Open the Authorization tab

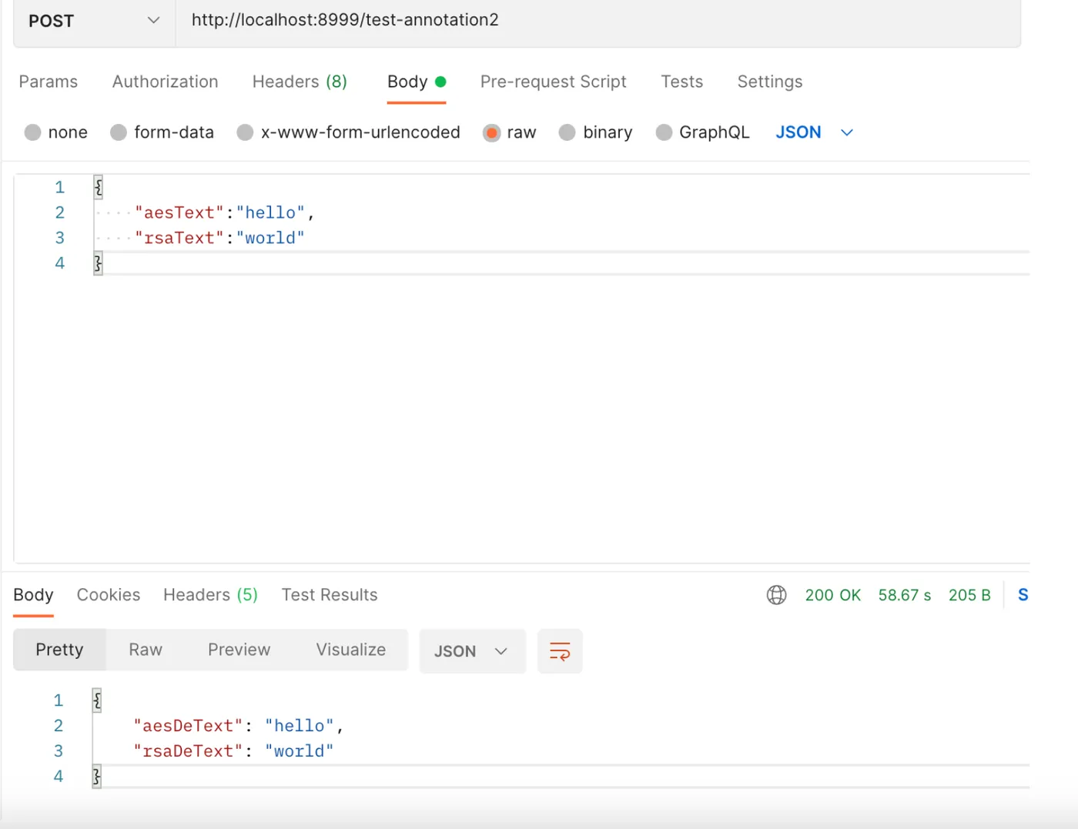coord(166,82)
